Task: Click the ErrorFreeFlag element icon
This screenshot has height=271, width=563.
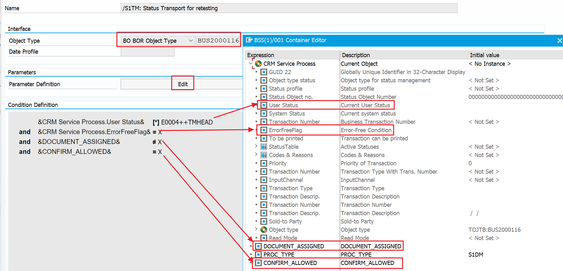Action: coord(264,130)
